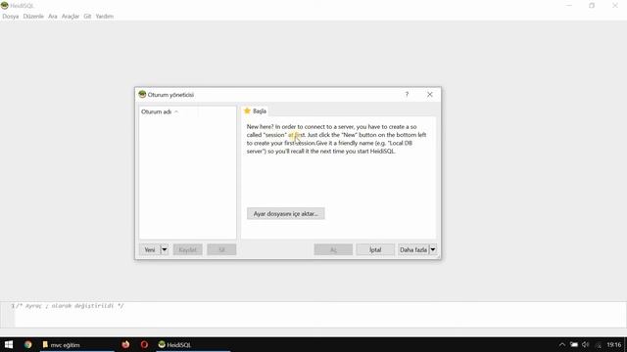This screenshot has height=352, width=627.
Task: Expand the Daha fazla dropdown arrow
Action: pyautogui.click(x=433, y=250)
